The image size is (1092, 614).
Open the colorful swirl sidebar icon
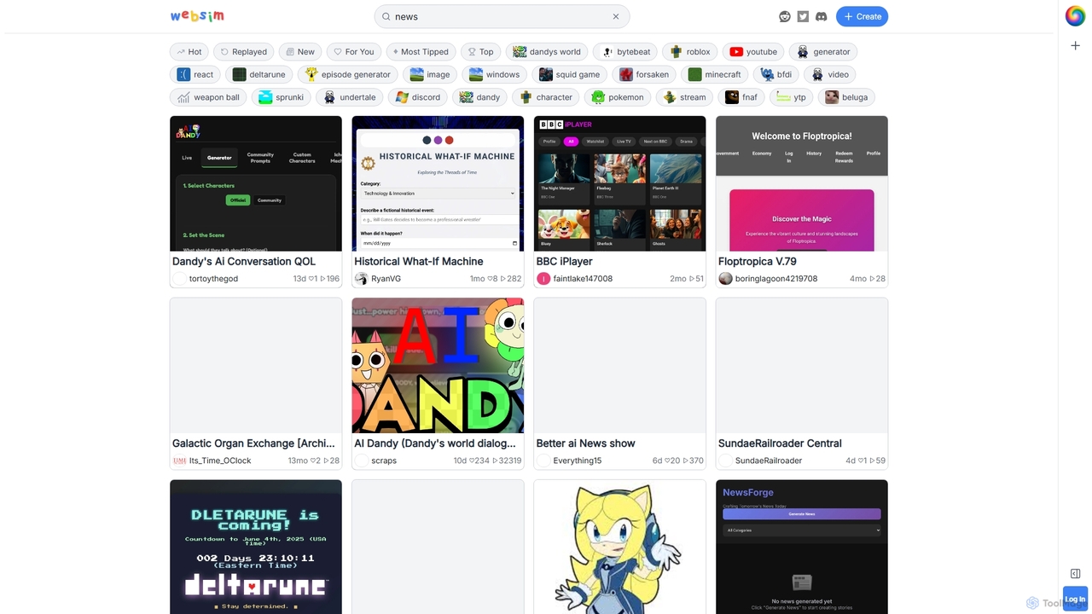click(1075, 16)
